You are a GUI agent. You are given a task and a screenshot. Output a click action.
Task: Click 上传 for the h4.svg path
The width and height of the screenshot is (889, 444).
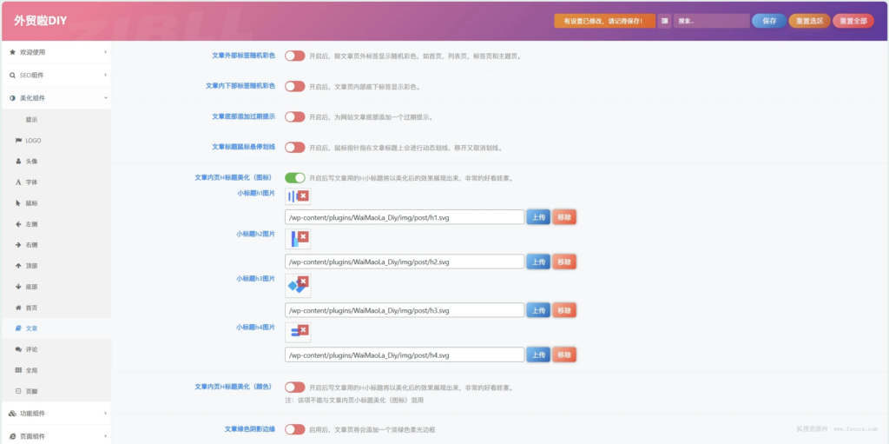[x=538, y=355]
